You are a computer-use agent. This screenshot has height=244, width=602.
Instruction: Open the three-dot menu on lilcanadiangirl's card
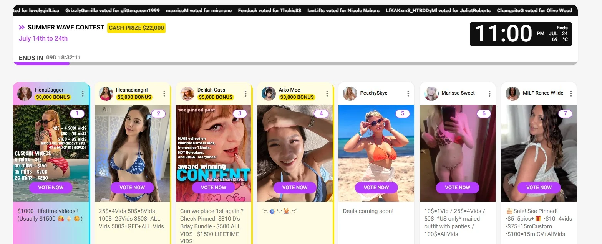coord(164,93)
